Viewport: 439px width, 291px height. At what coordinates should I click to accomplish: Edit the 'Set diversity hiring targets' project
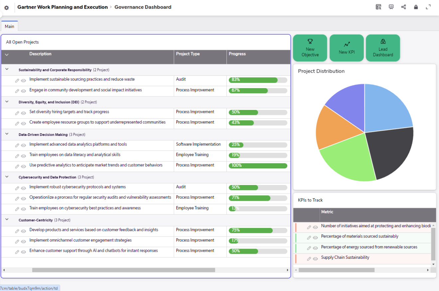click(x=17, y=113)
